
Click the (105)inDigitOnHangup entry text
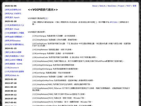click(54, 65)
